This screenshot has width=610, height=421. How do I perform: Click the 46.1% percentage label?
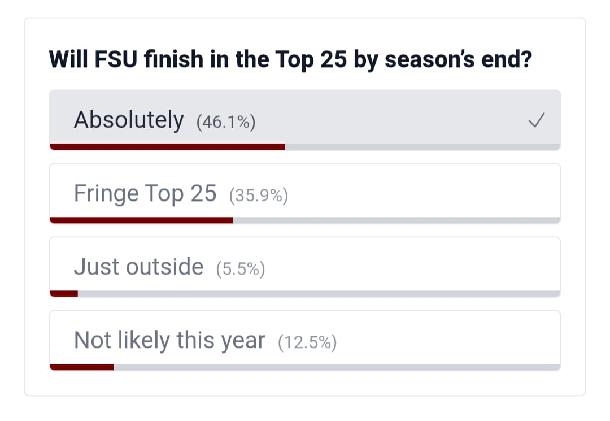[x=226, y=122]
